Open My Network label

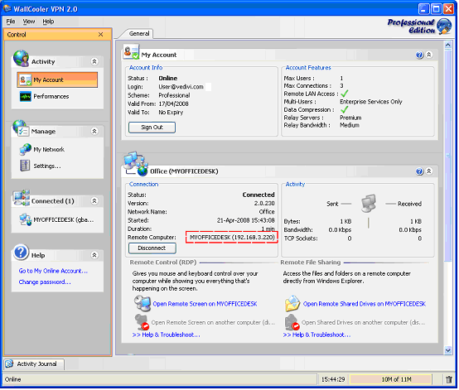(x=49, y=150)
